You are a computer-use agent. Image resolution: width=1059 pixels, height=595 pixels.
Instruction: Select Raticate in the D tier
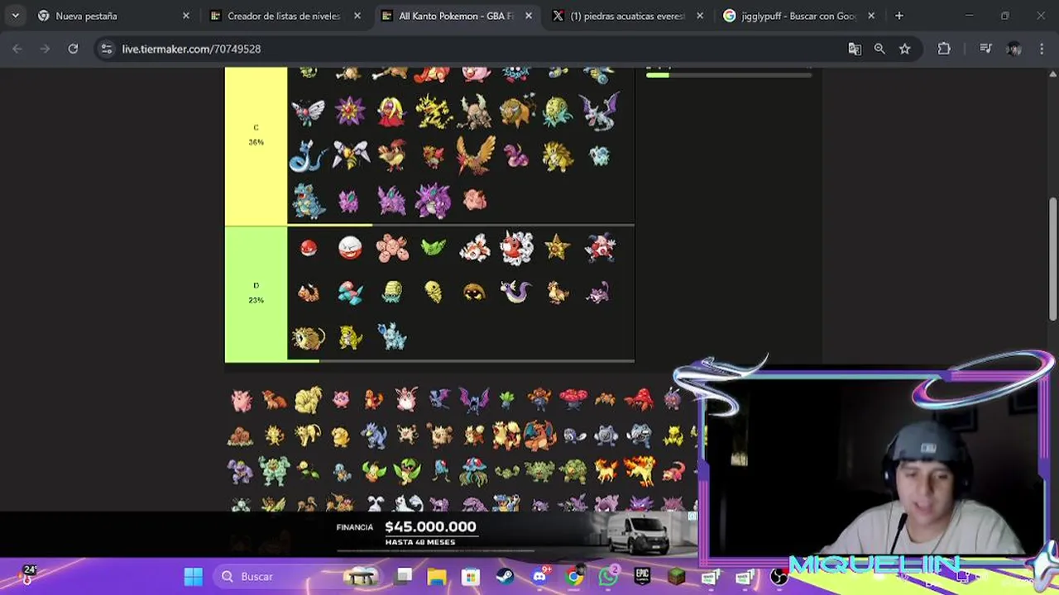click(308, 338)
